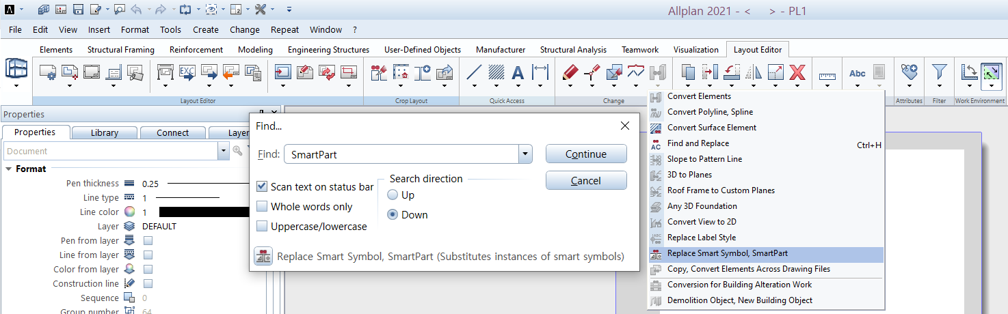This screenshot has height=314, width=1008.
Task: Open the Connect tab in Properties panel
Action: [172, 132]
